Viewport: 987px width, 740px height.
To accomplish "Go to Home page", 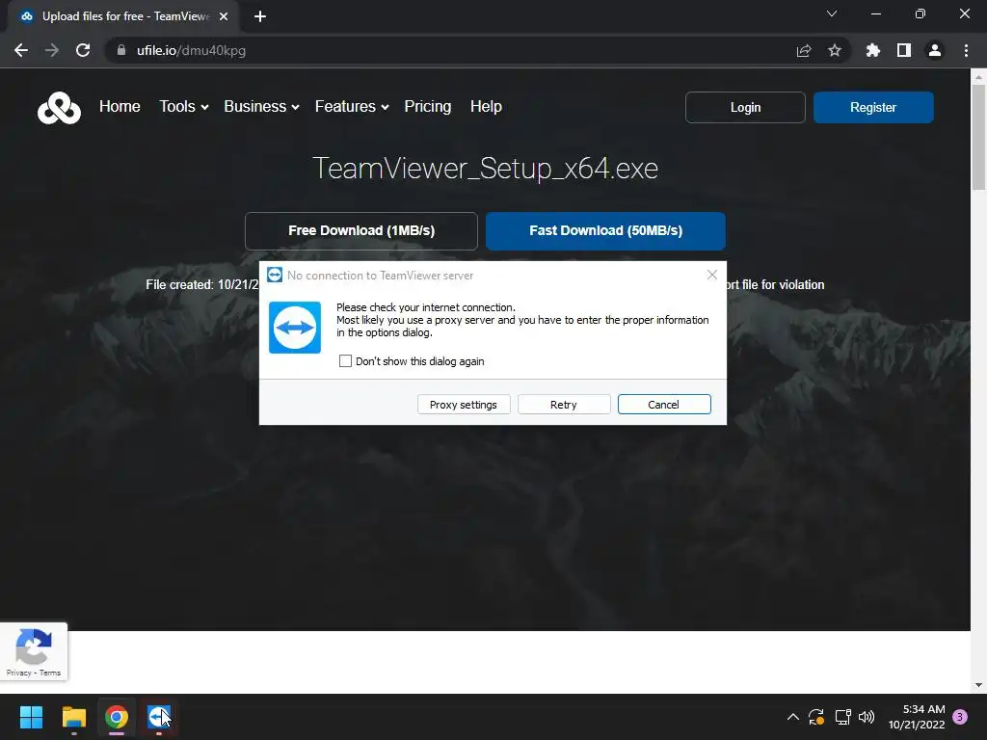I will tap(120, 107).
